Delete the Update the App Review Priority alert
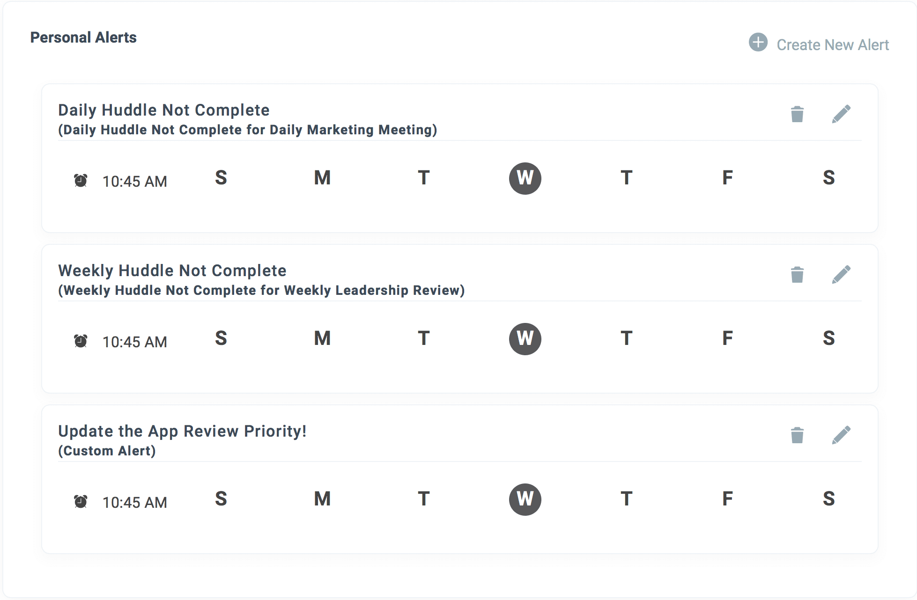Viewport: 917px width, 600px height. click(797, 435)
